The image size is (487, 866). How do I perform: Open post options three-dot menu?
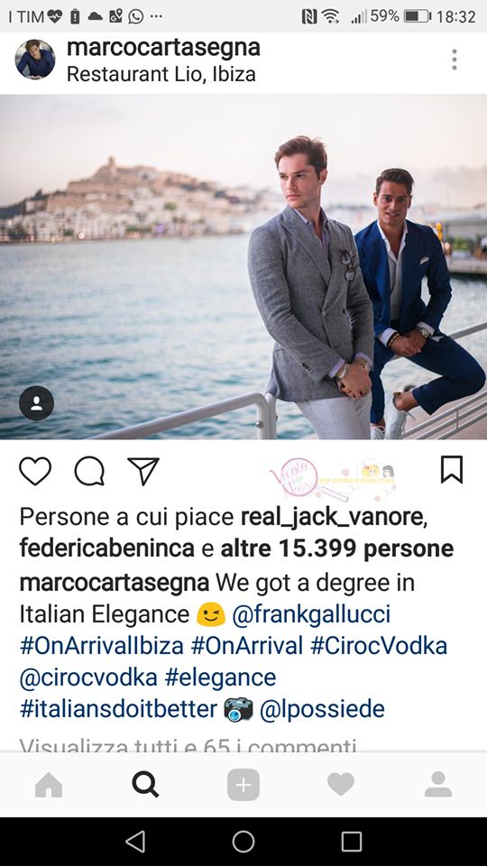click(x=454, y=60)
